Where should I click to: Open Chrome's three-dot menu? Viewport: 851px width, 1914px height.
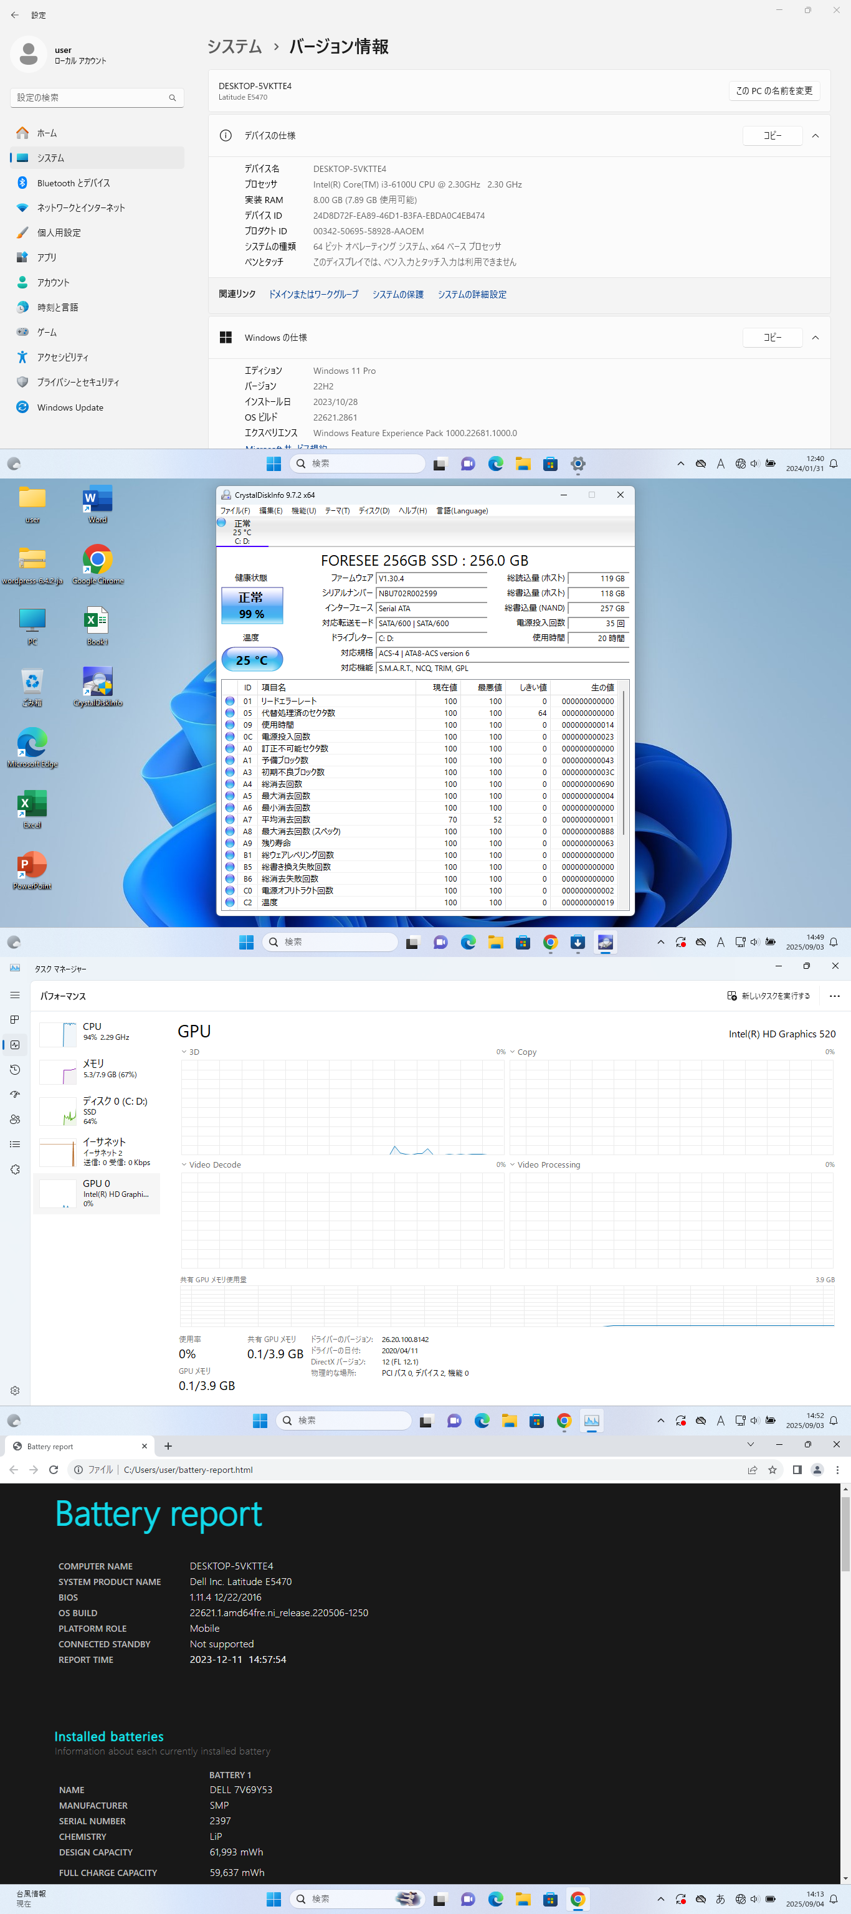click(837, 1470)
